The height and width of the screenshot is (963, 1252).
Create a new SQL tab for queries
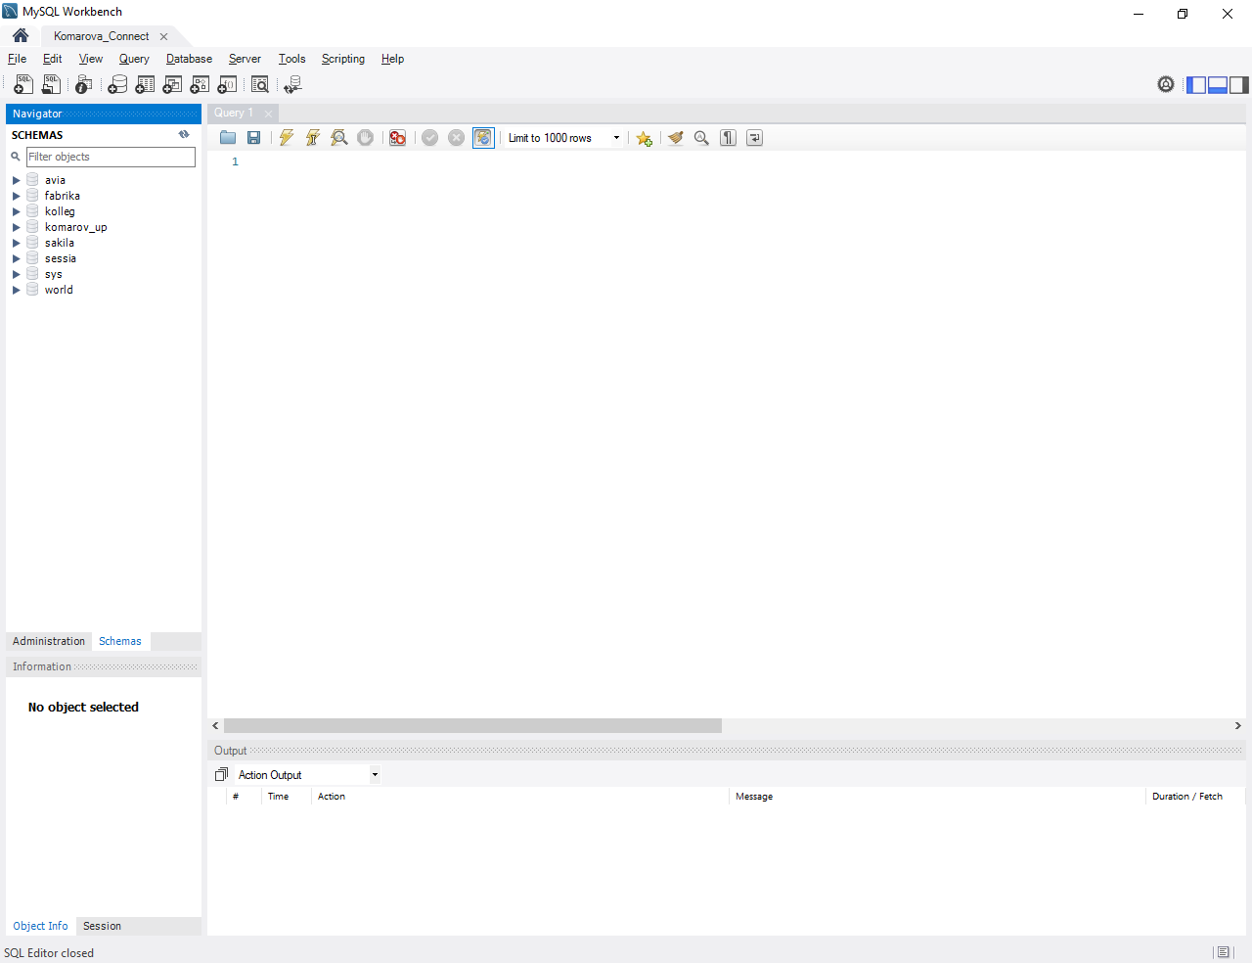[x=23, y=85]
